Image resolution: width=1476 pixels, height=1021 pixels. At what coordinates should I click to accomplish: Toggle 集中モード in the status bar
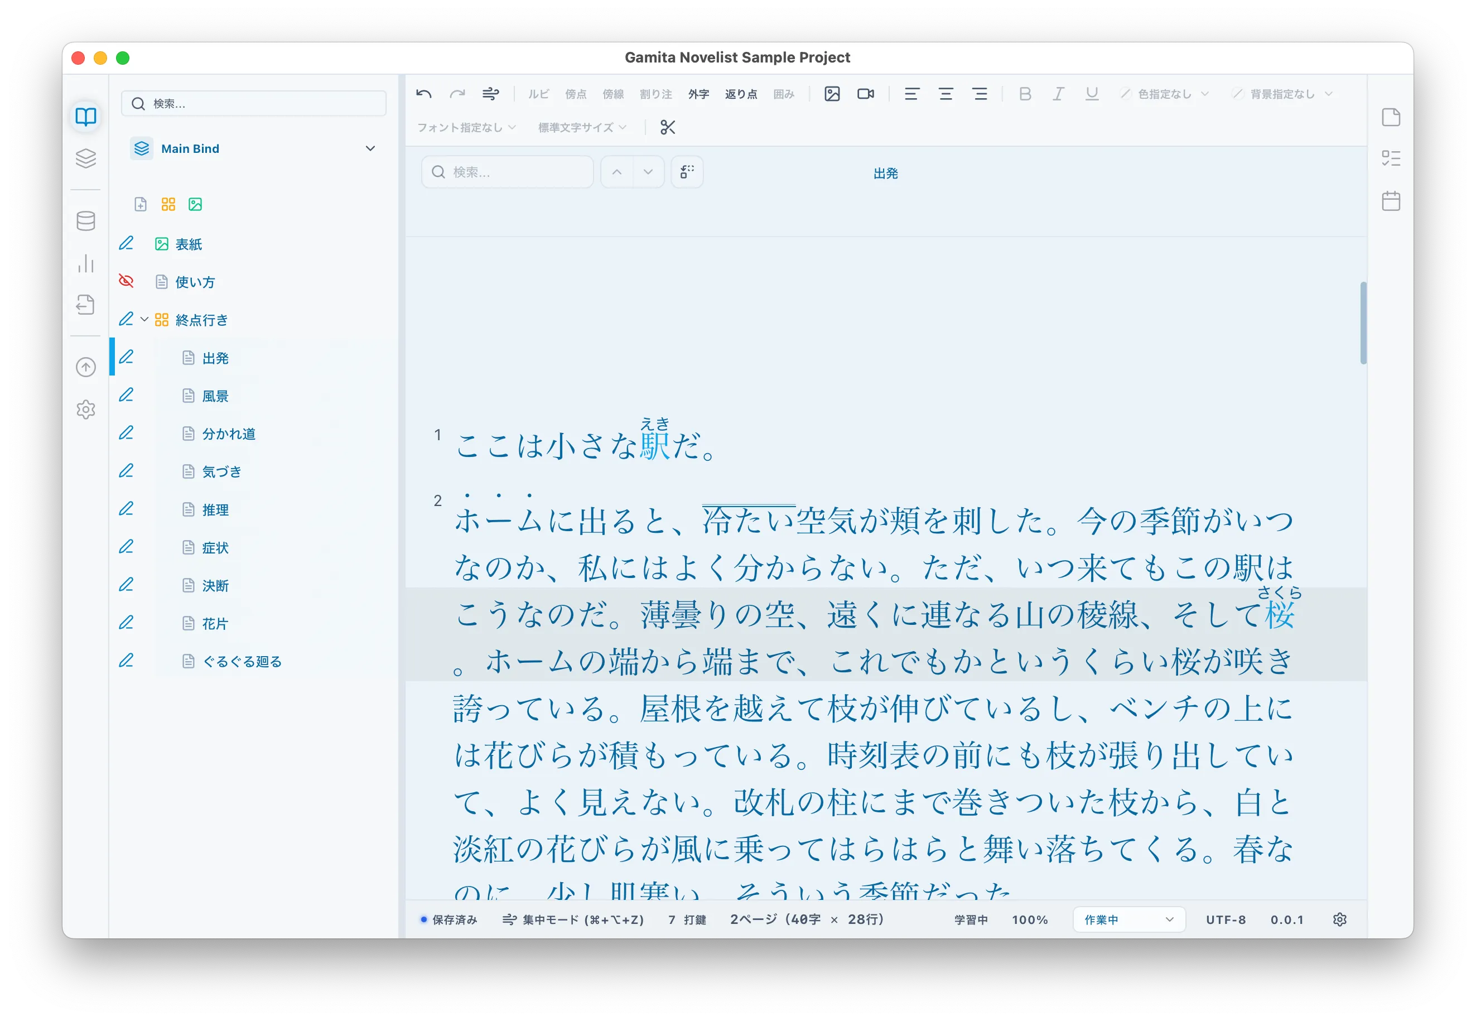click(573, 919)
